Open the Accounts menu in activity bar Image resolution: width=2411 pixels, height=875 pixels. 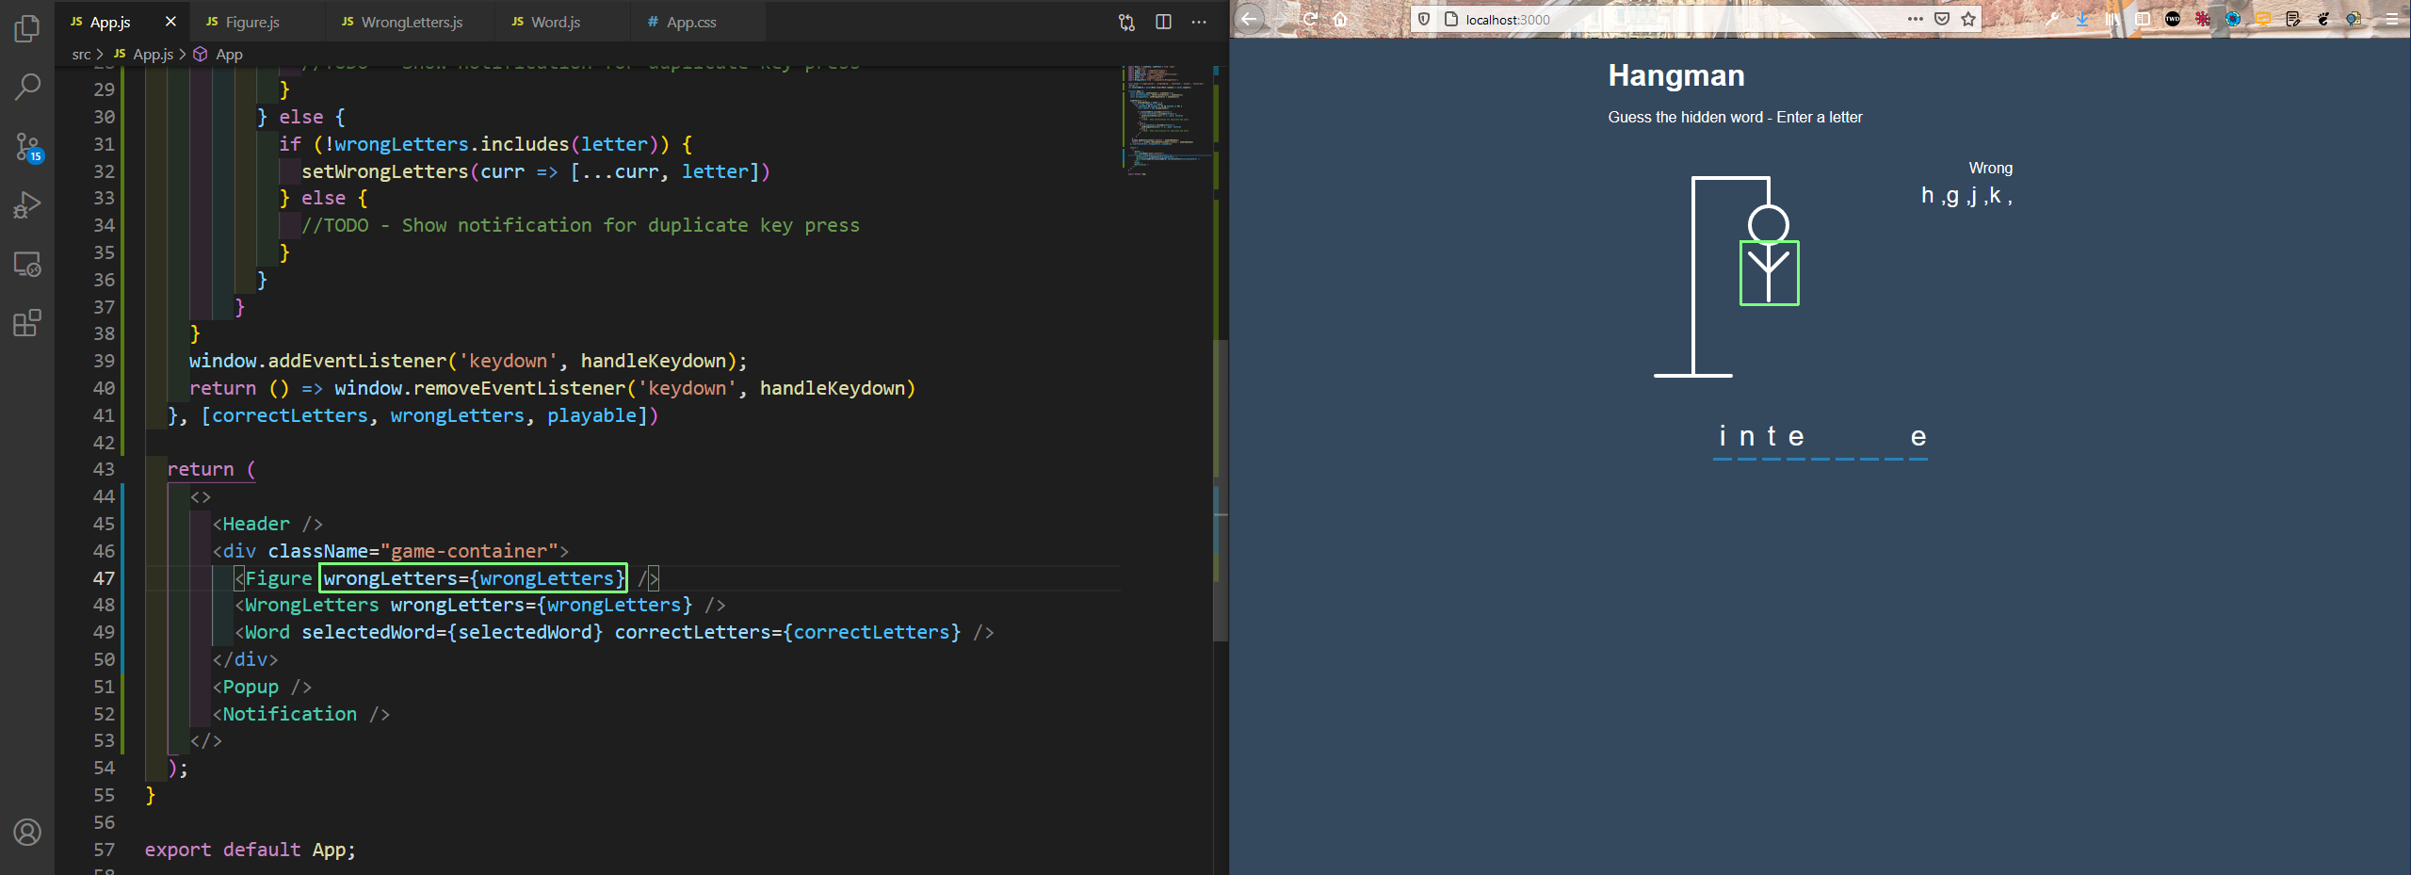(x=27, y=833)
